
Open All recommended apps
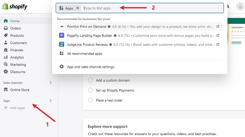(x=85, y=54)
